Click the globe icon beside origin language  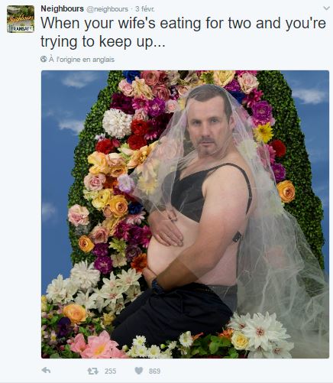[x=44, y=59]
